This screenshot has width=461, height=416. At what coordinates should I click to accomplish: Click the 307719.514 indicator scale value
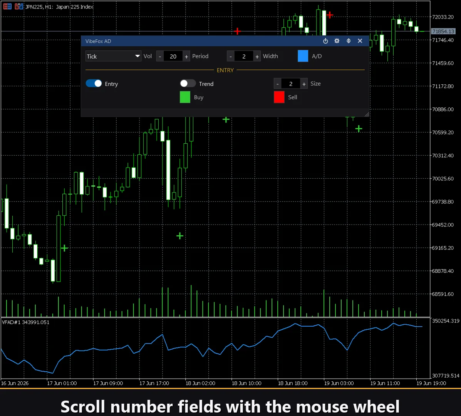(x=446, y=376)
